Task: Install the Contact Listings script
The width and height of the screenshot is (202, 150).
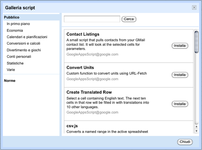Action: pos(180,46)
